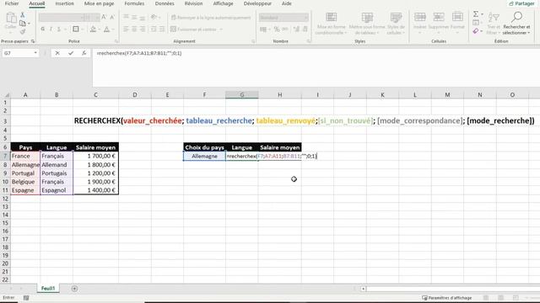540x303 pixels.
Task: Open Trier et filtrer menu
Action: pyautogui.click(x=494, y=24)
